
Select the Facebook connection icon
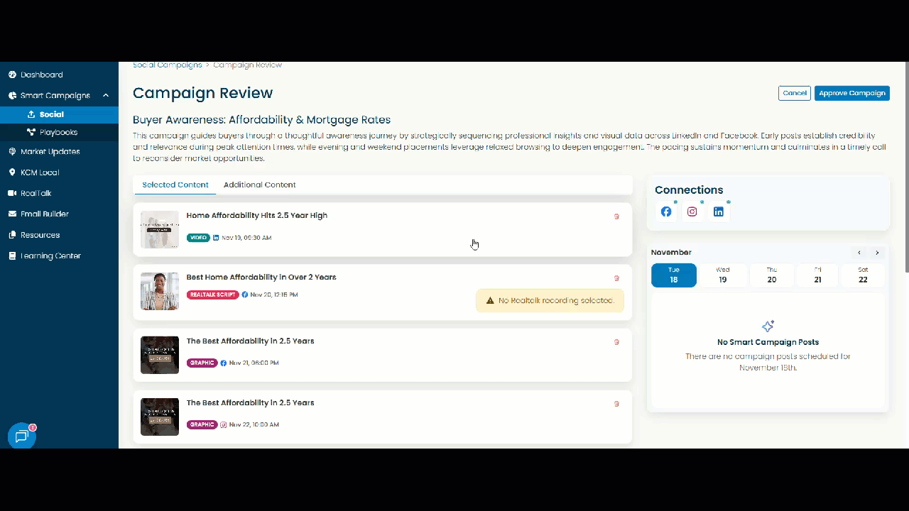[666, 211]
